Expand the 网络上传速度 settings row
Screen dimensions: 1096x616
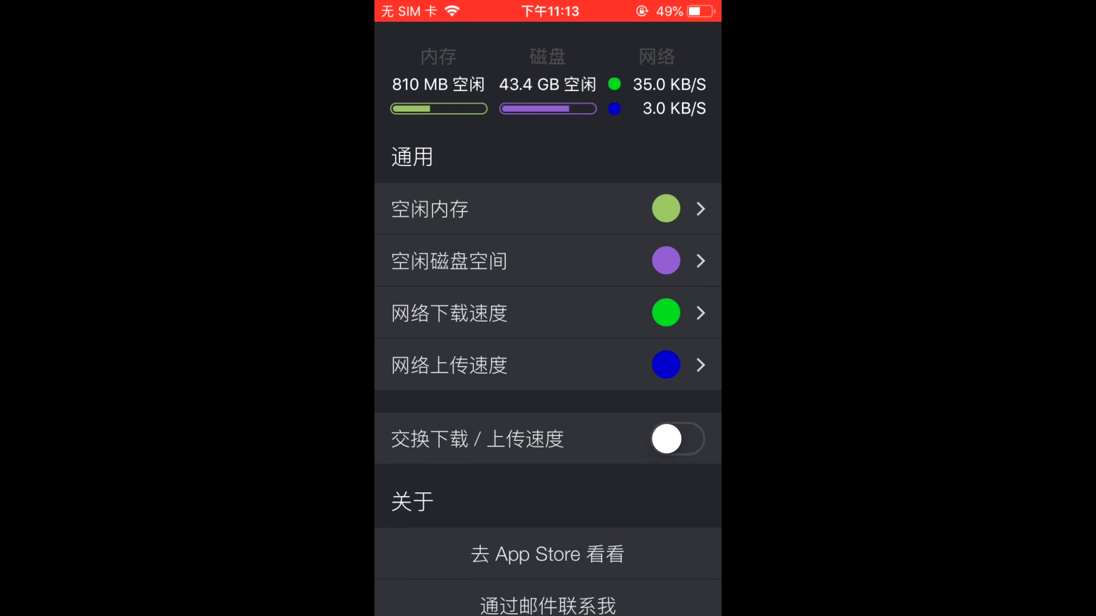pos(548,364)
